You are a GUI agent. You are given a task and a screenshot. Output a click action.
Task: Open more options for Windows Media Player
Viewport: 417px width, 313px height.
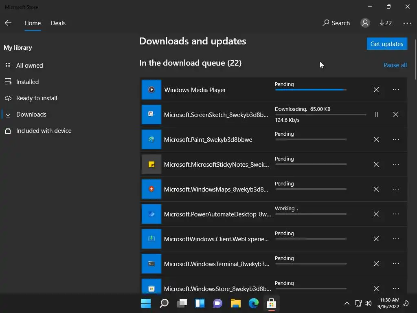(x=396, y=90)
